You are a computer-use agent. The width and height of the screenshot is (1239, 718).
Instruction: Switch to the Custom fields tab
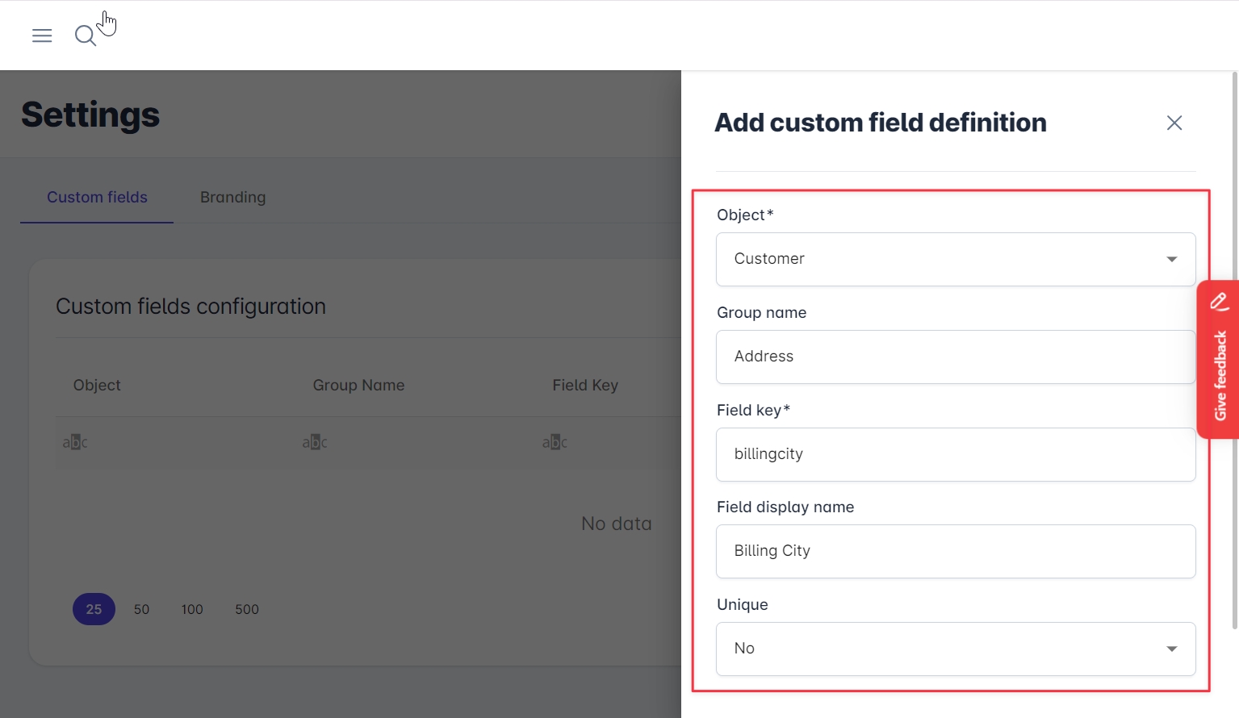pos(97,198)
